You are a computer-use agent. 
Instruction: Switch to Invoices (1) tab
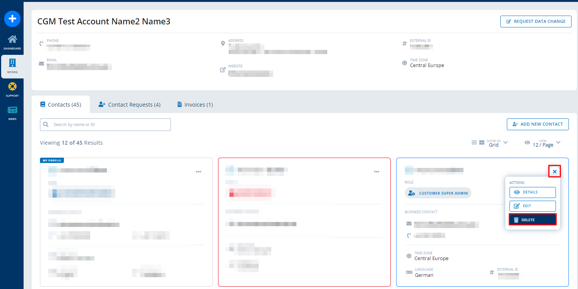coord(195,105)
